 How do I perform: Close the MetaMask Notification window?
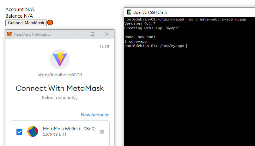point(107,34)
